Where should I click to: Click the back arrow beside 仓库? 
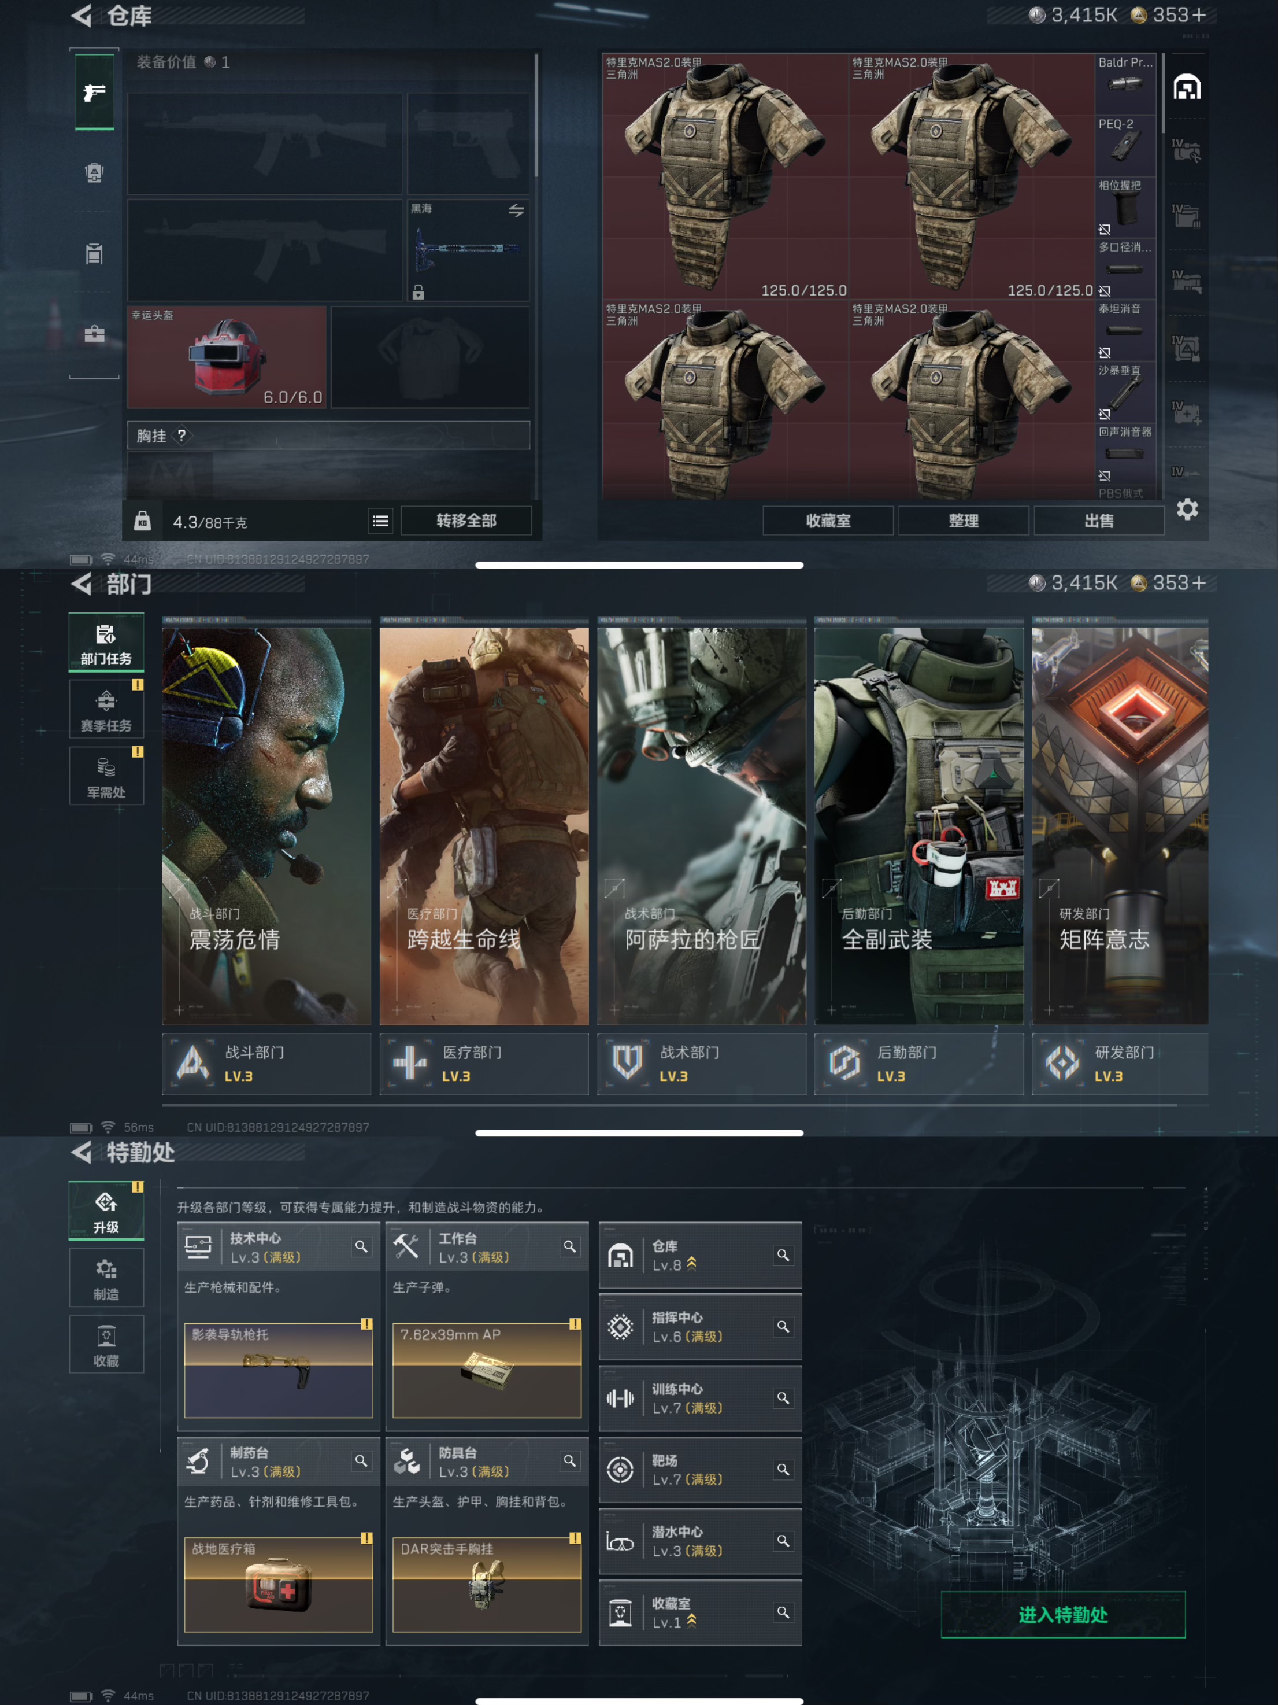point(82,16)
